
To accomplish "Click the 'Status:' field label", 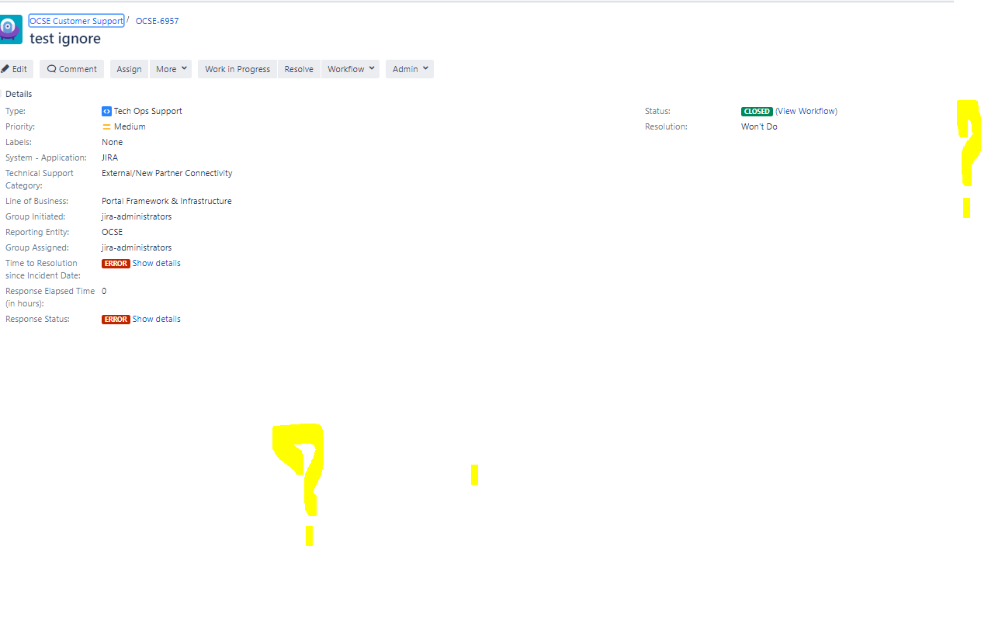I will [657, 111].
